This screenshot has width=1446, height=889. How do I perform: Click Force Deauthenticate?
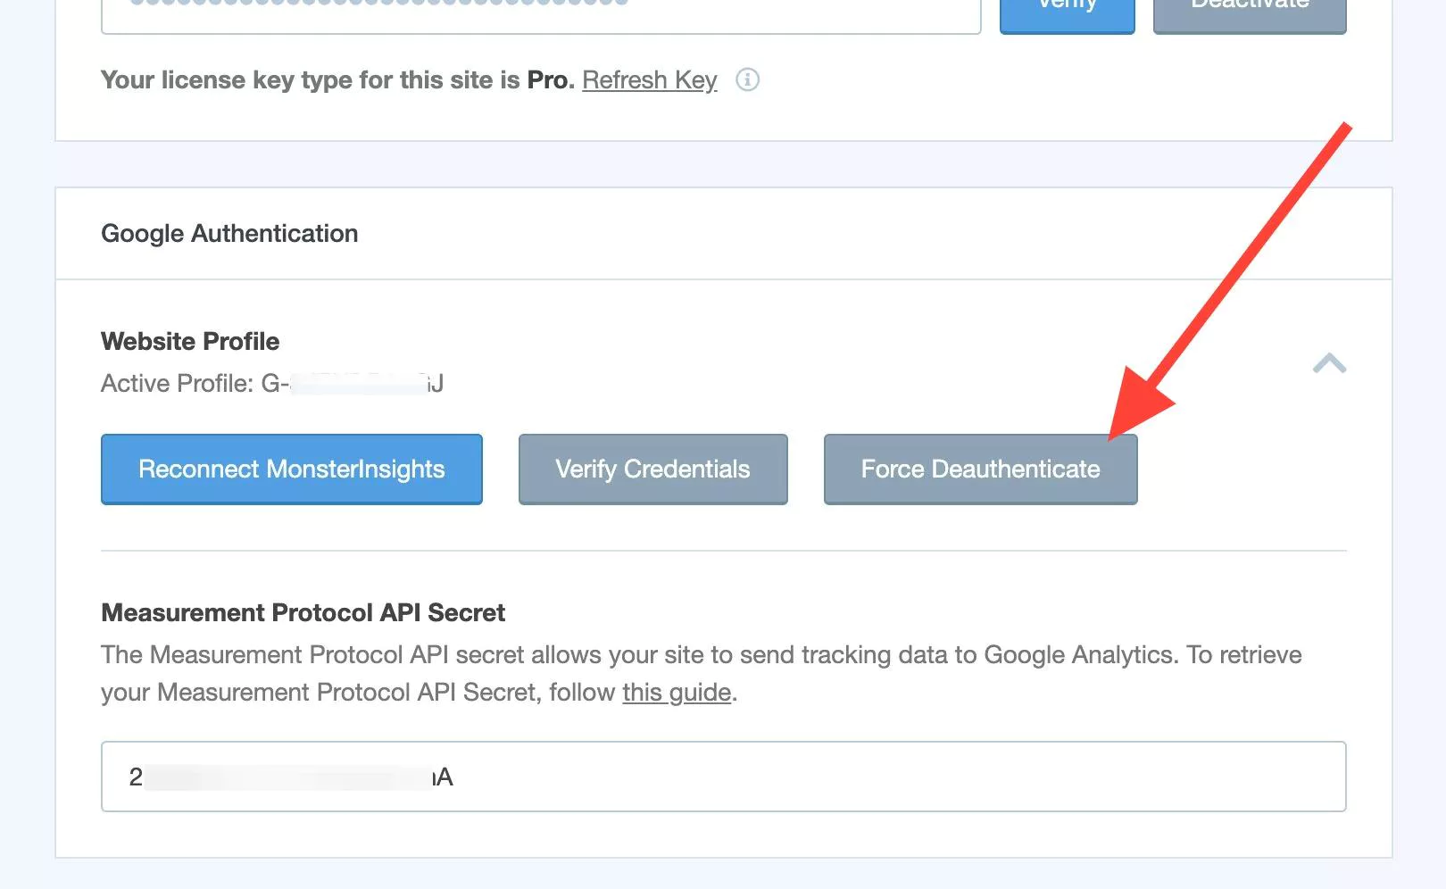(x=979, y=469)
